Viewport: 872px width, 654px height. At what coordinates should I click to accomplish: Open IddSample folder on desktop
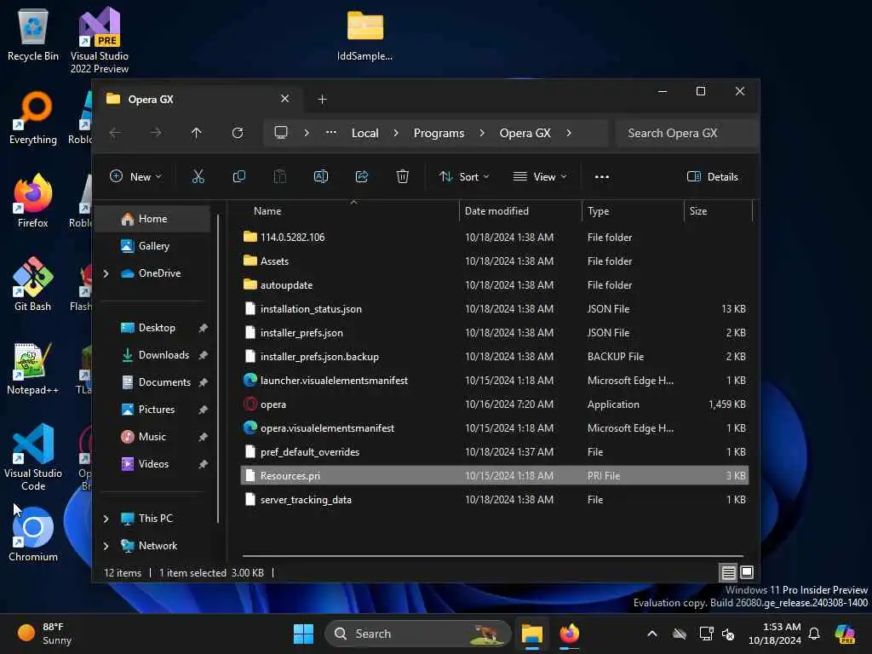coord(364,34)
